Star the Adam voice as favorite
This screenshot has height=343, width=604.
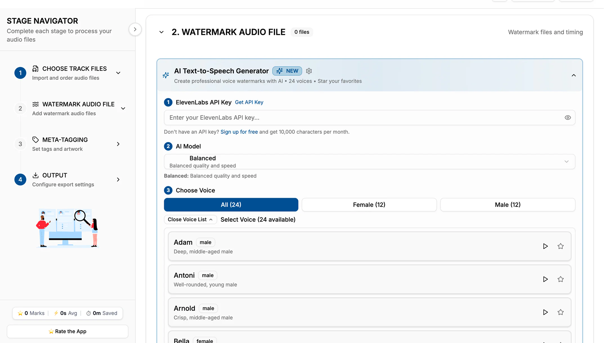pos(560,246)
